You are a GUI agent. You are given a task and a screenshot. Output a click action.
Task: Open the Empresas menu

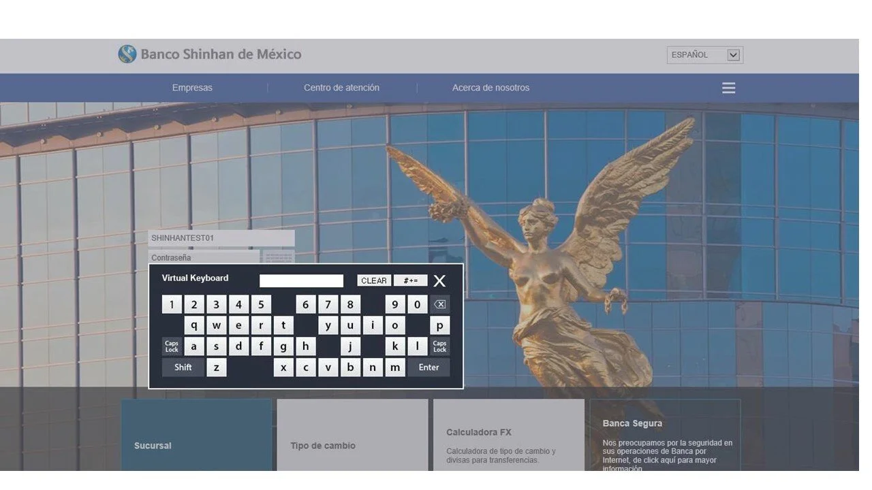pyautogui.click(x=192, y=88)
